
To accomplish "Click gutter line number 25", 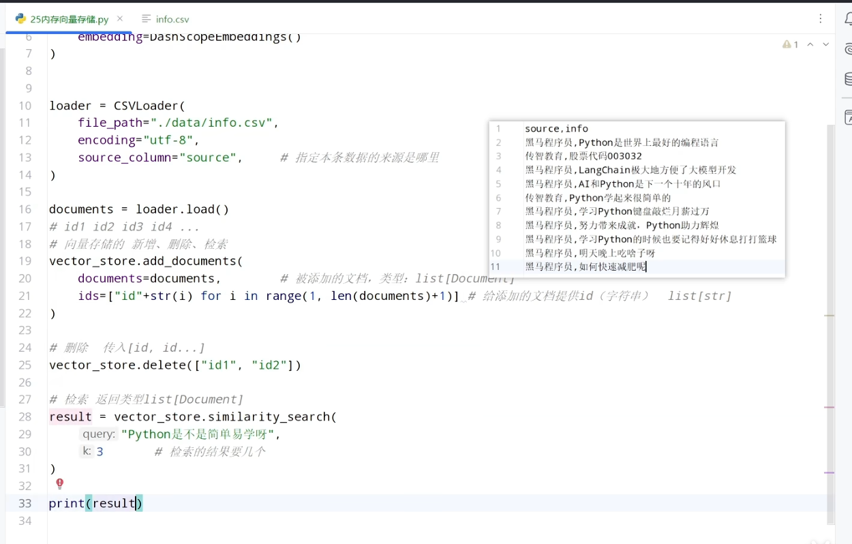I will click(25, 365).
